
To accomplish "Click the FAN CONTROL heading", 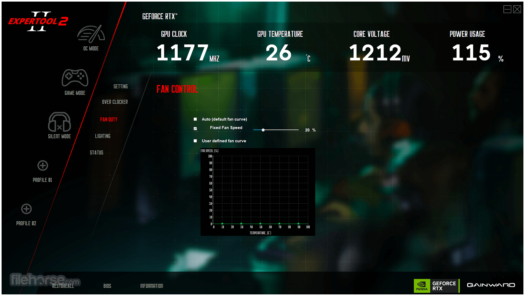I will coord(177,89).
